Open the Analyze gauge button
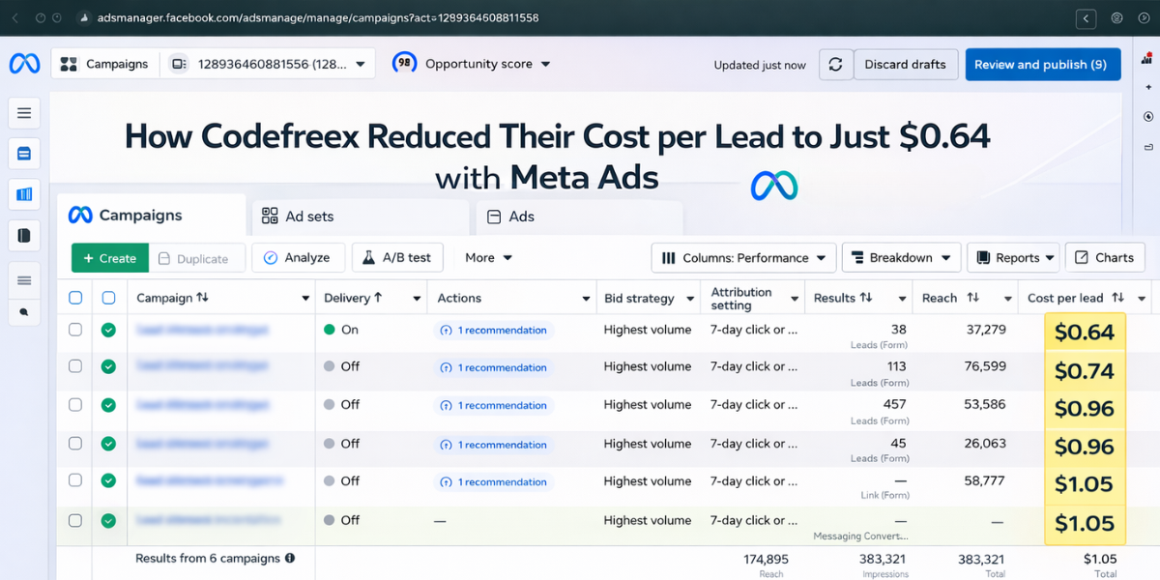The height and width of the screenshot is (580, 1160). pos(297,258)
